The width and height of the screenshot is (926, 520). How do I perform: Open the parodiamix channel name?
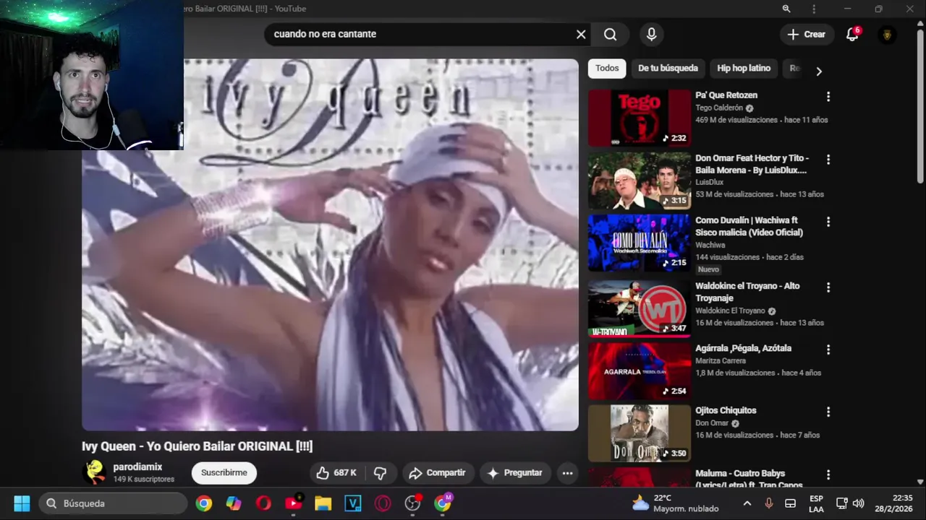(137, 467)
